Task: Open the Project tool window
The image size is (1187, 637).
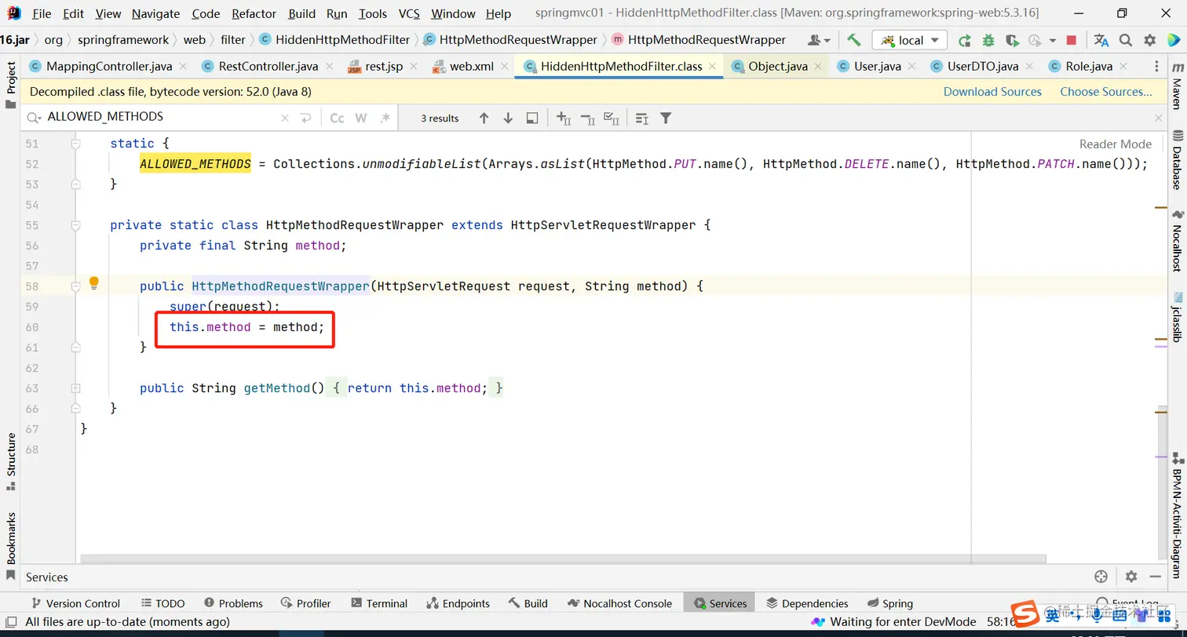Action: (x=11, y=85)
